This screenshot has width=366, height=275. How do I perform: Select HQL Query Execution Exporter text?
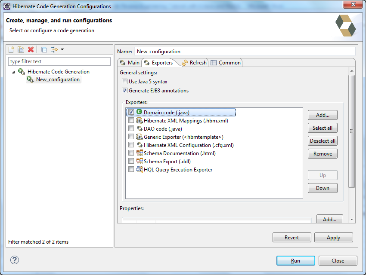tap(178, 170)
